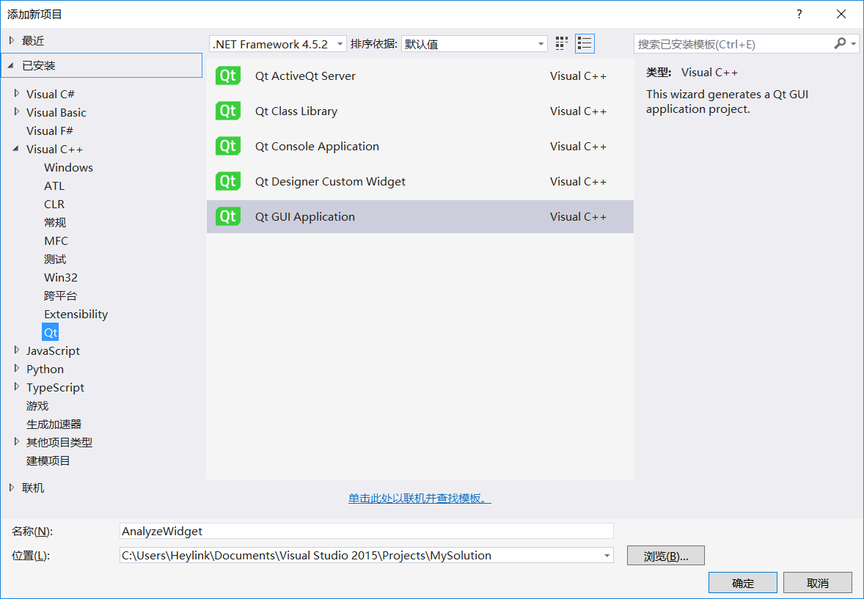Switch to medium list view
Image resolution: width=864 pixels, height=599 pixels.
tap(585, 43)
